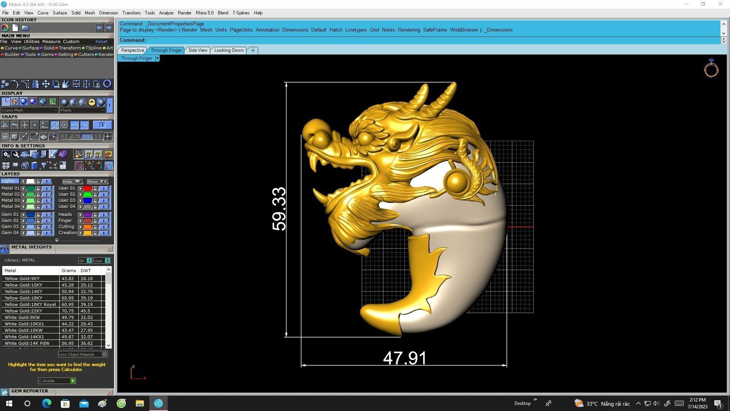
Task: Open the Analyze menu
Action: coord(166,13)
